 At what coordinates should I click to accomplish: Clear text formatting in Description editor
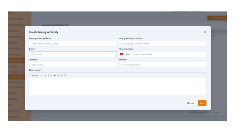click(x=65, y=75)
